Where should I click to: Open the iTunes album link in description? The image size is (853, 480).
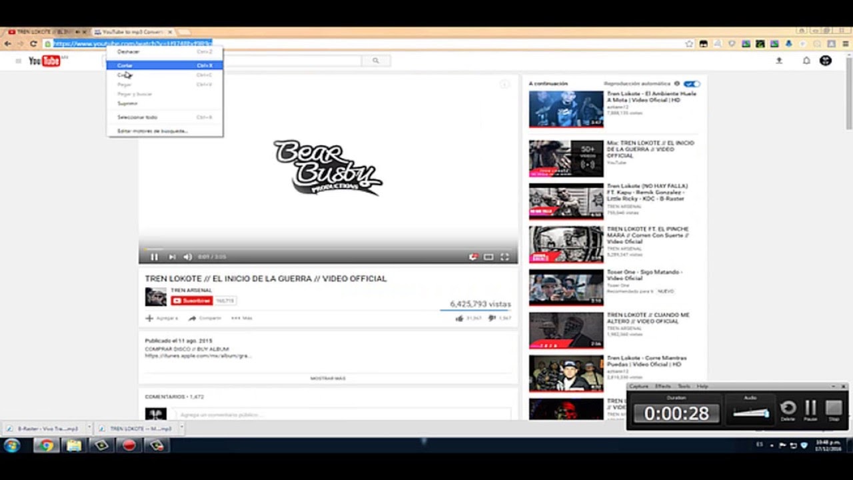coord(198,356)
